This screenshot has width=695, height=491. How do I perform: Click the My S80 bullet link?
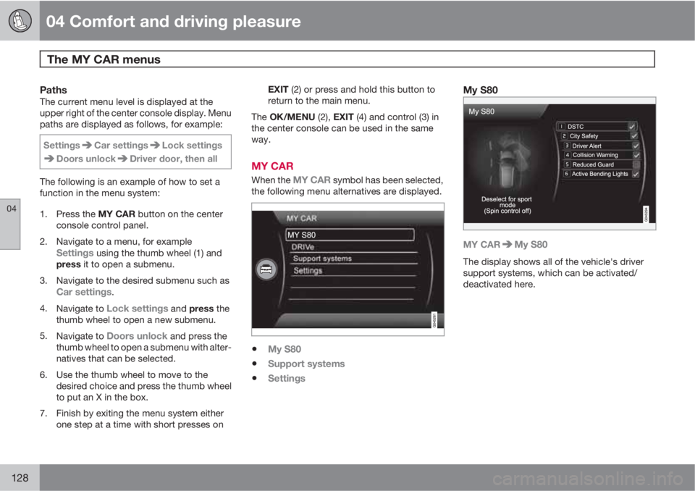(x=284, y=349)
